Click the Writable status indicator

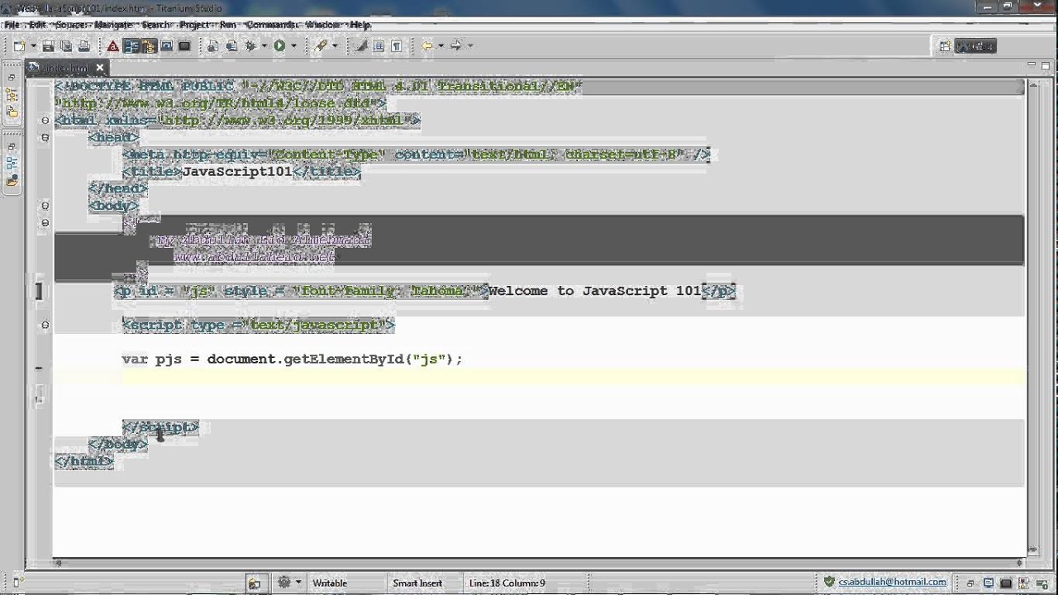pyautogui.click(x=330, y=583)
